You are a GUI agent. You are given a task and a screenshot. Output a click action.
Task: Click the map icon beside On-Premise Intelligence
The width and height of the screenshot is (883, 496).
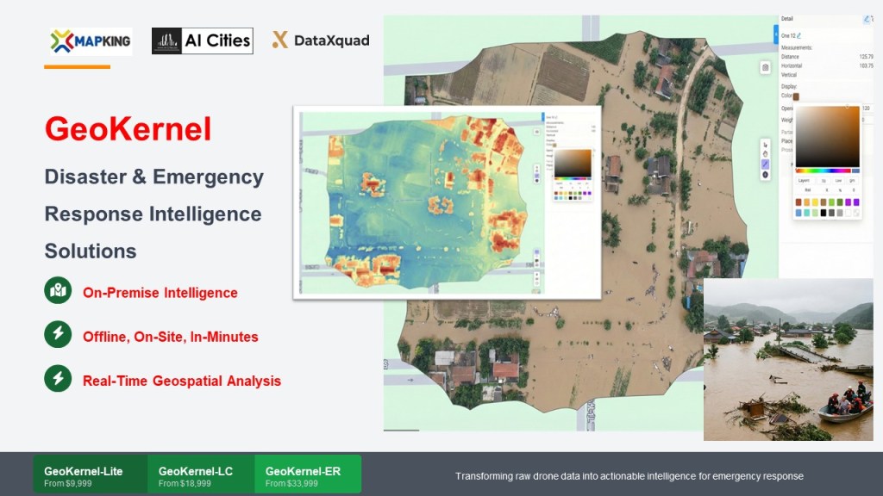(x=58, y=291)
